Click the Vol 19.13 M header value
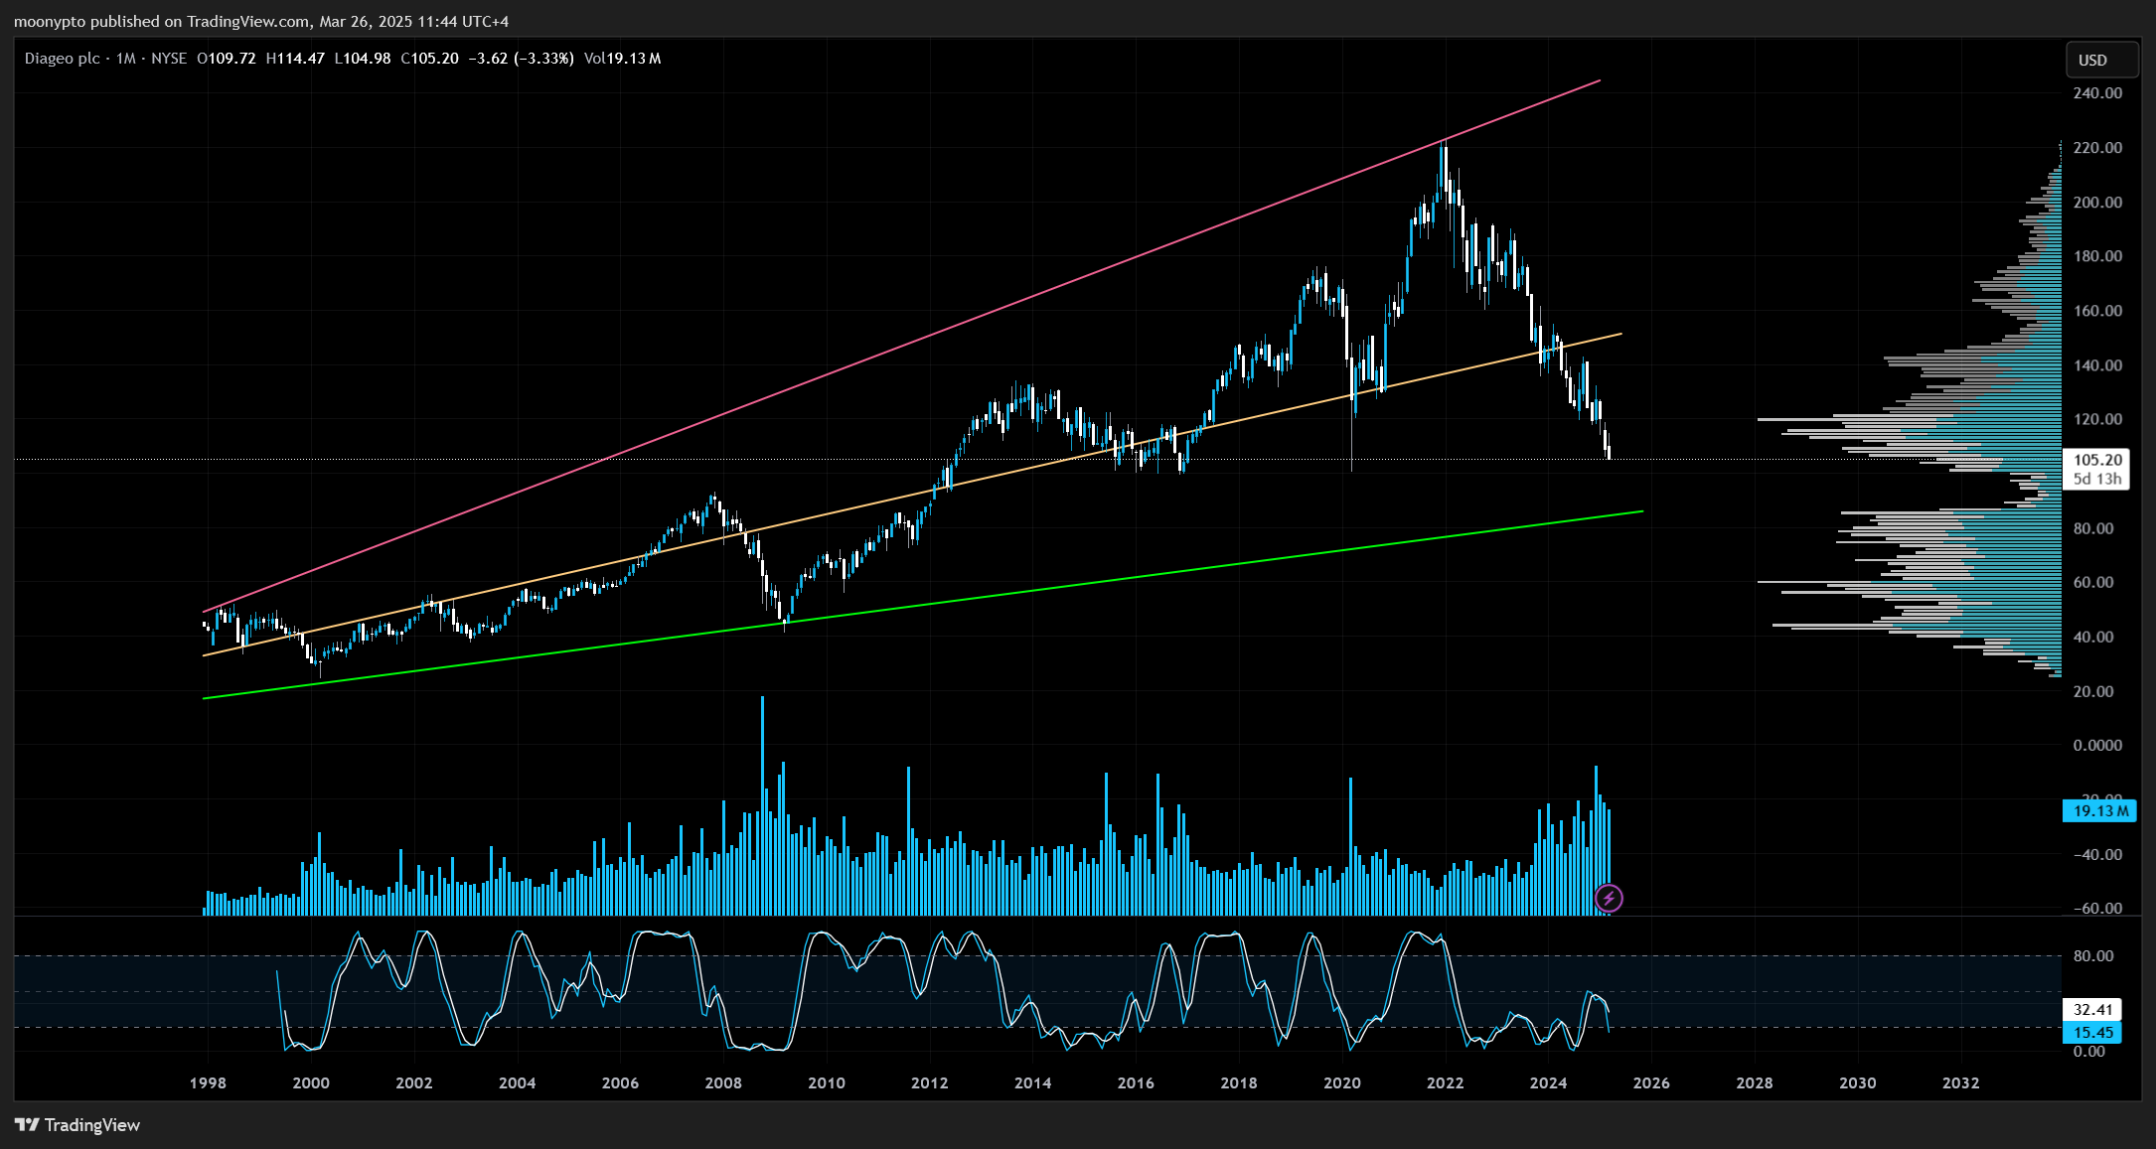2156x1149 pixels. [x=623, y=59]
